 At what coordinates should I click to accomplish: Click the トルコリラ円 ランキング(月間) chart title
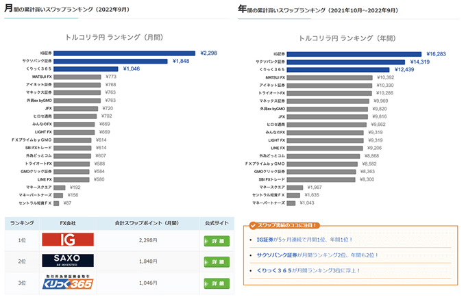click(x=114, y=38)
